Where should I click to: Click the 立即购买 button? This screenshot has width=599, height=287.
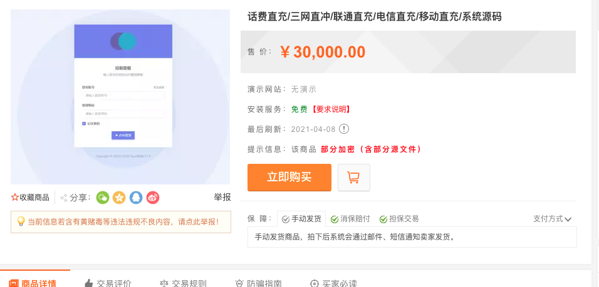289,177
